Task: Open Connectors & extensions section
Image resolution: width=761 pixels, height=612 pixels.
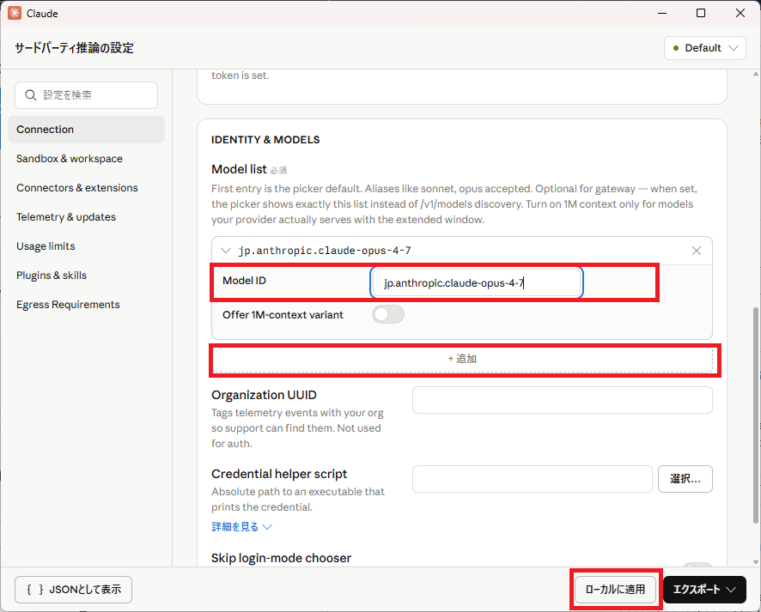Action: pyautogui.click(x=87, y=188)
